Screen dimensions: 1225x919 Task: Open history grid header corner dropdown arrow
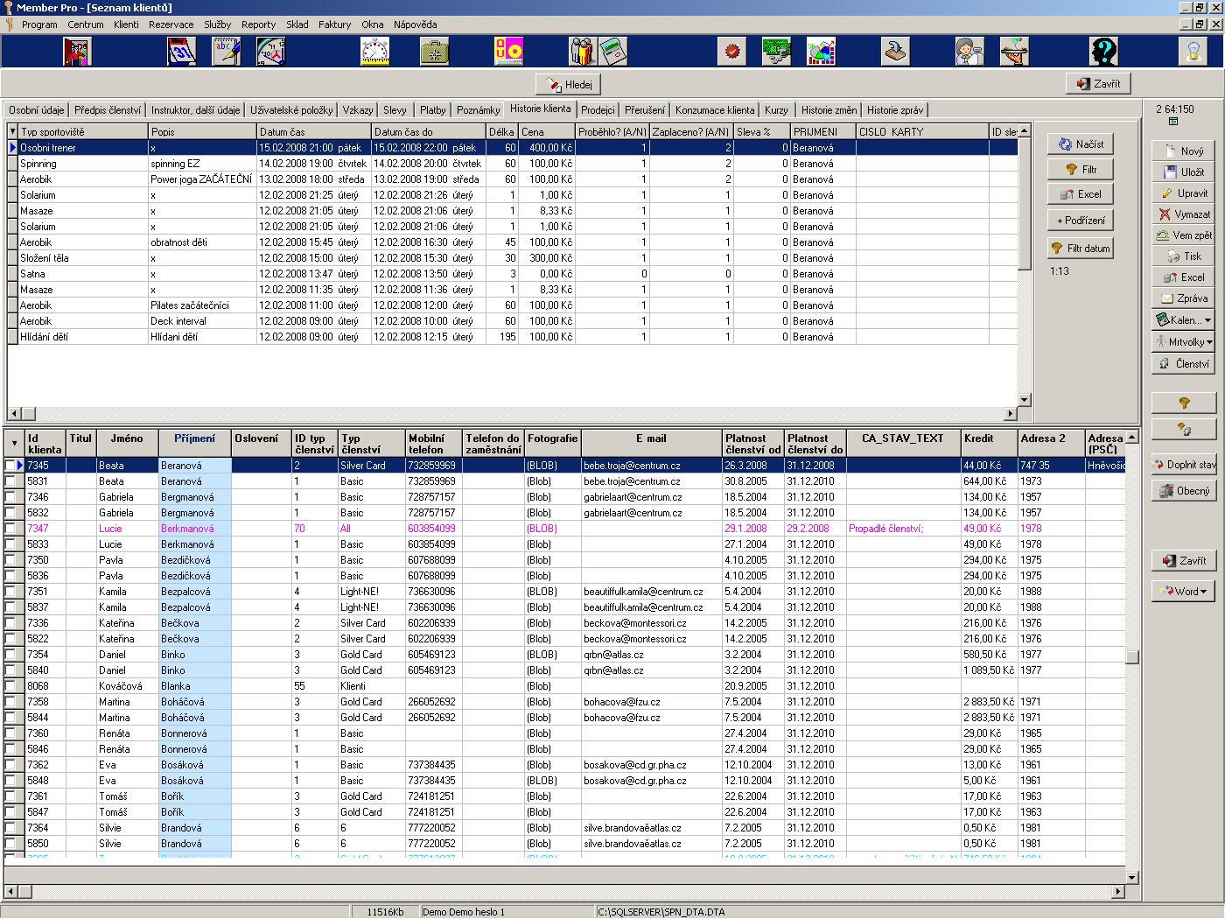pyautogui.click(x=12, y=132)
